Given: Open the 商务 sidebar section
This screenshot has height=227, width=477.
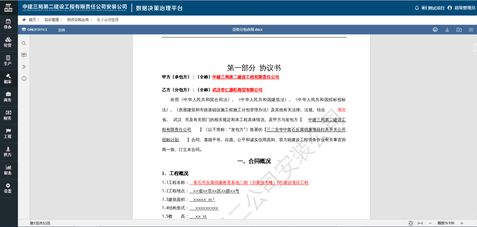Looking at the screenshot, I should coord(8,97).
